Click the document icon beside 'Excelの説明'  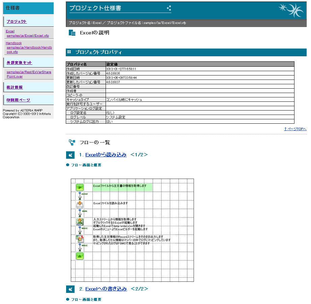tap(72, 33)
